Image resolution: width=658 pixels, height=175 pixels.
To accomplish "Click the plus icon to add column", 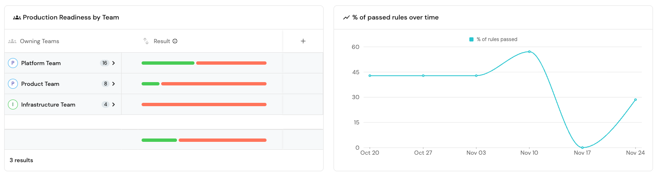I will [303, 41].
